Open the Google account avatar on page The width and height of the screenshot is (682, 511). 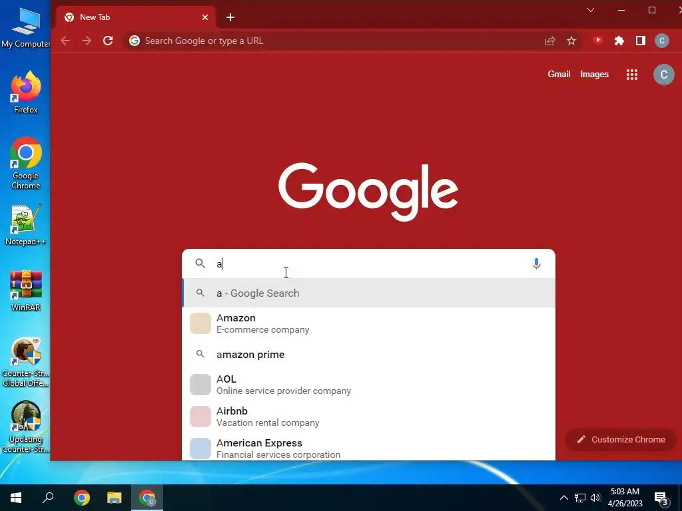pos(664,75)
